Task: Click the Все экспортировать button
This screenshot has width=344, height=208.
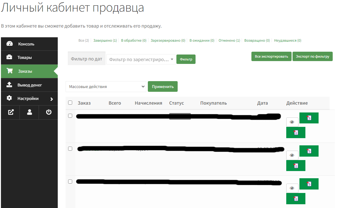Action: click(x=271, y=57)
